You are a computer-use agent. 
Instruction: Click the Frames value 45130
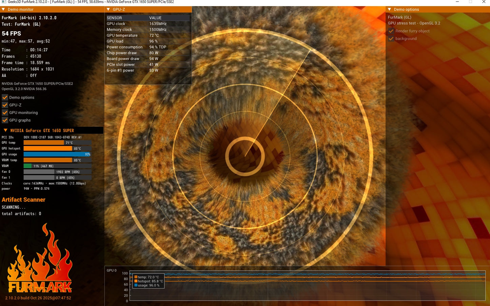[x=36, y=56]
